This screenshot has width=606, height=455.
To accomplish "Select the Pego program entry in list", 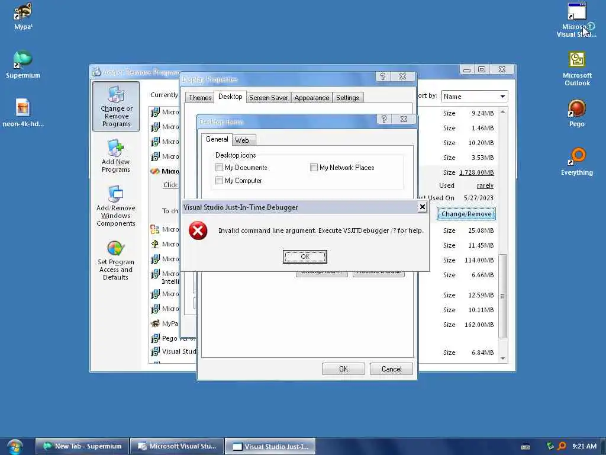I will point(173,338).
